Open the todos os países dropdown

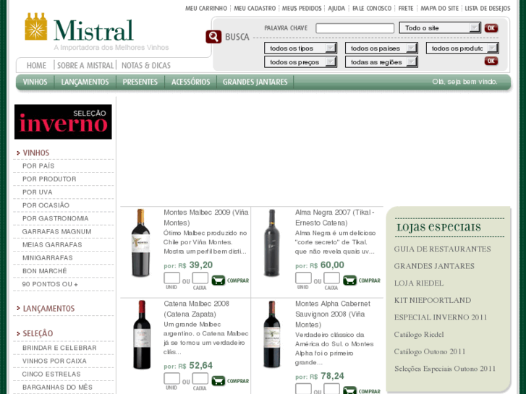pos(381,48)
